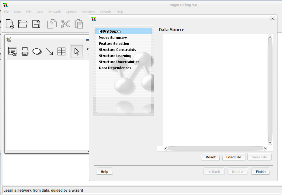This screenshot has height=195, width=282.
Task: Paste from the clipboard icon
Action: click(x=78, y=24)
